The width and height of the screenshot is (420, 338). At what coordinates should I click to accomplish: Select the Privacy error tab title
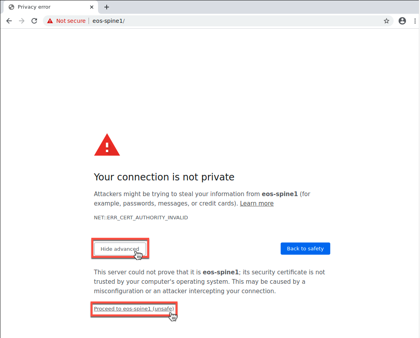[x=34, y=7]
